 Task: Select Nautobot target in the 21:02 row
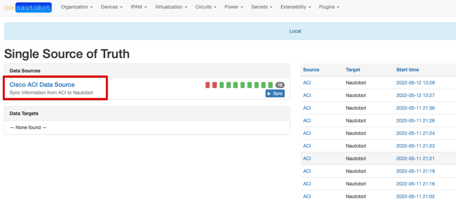coord(356,197)
